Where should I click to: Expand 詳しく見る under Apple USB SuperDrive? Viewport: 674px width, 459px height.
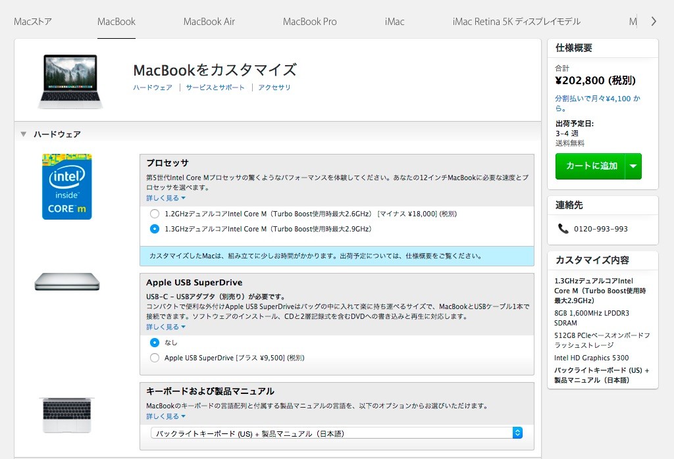(x=165, y=327)
